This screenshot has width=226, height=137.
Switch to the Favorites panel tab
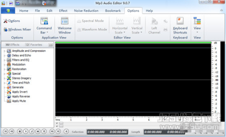[34, 45]
